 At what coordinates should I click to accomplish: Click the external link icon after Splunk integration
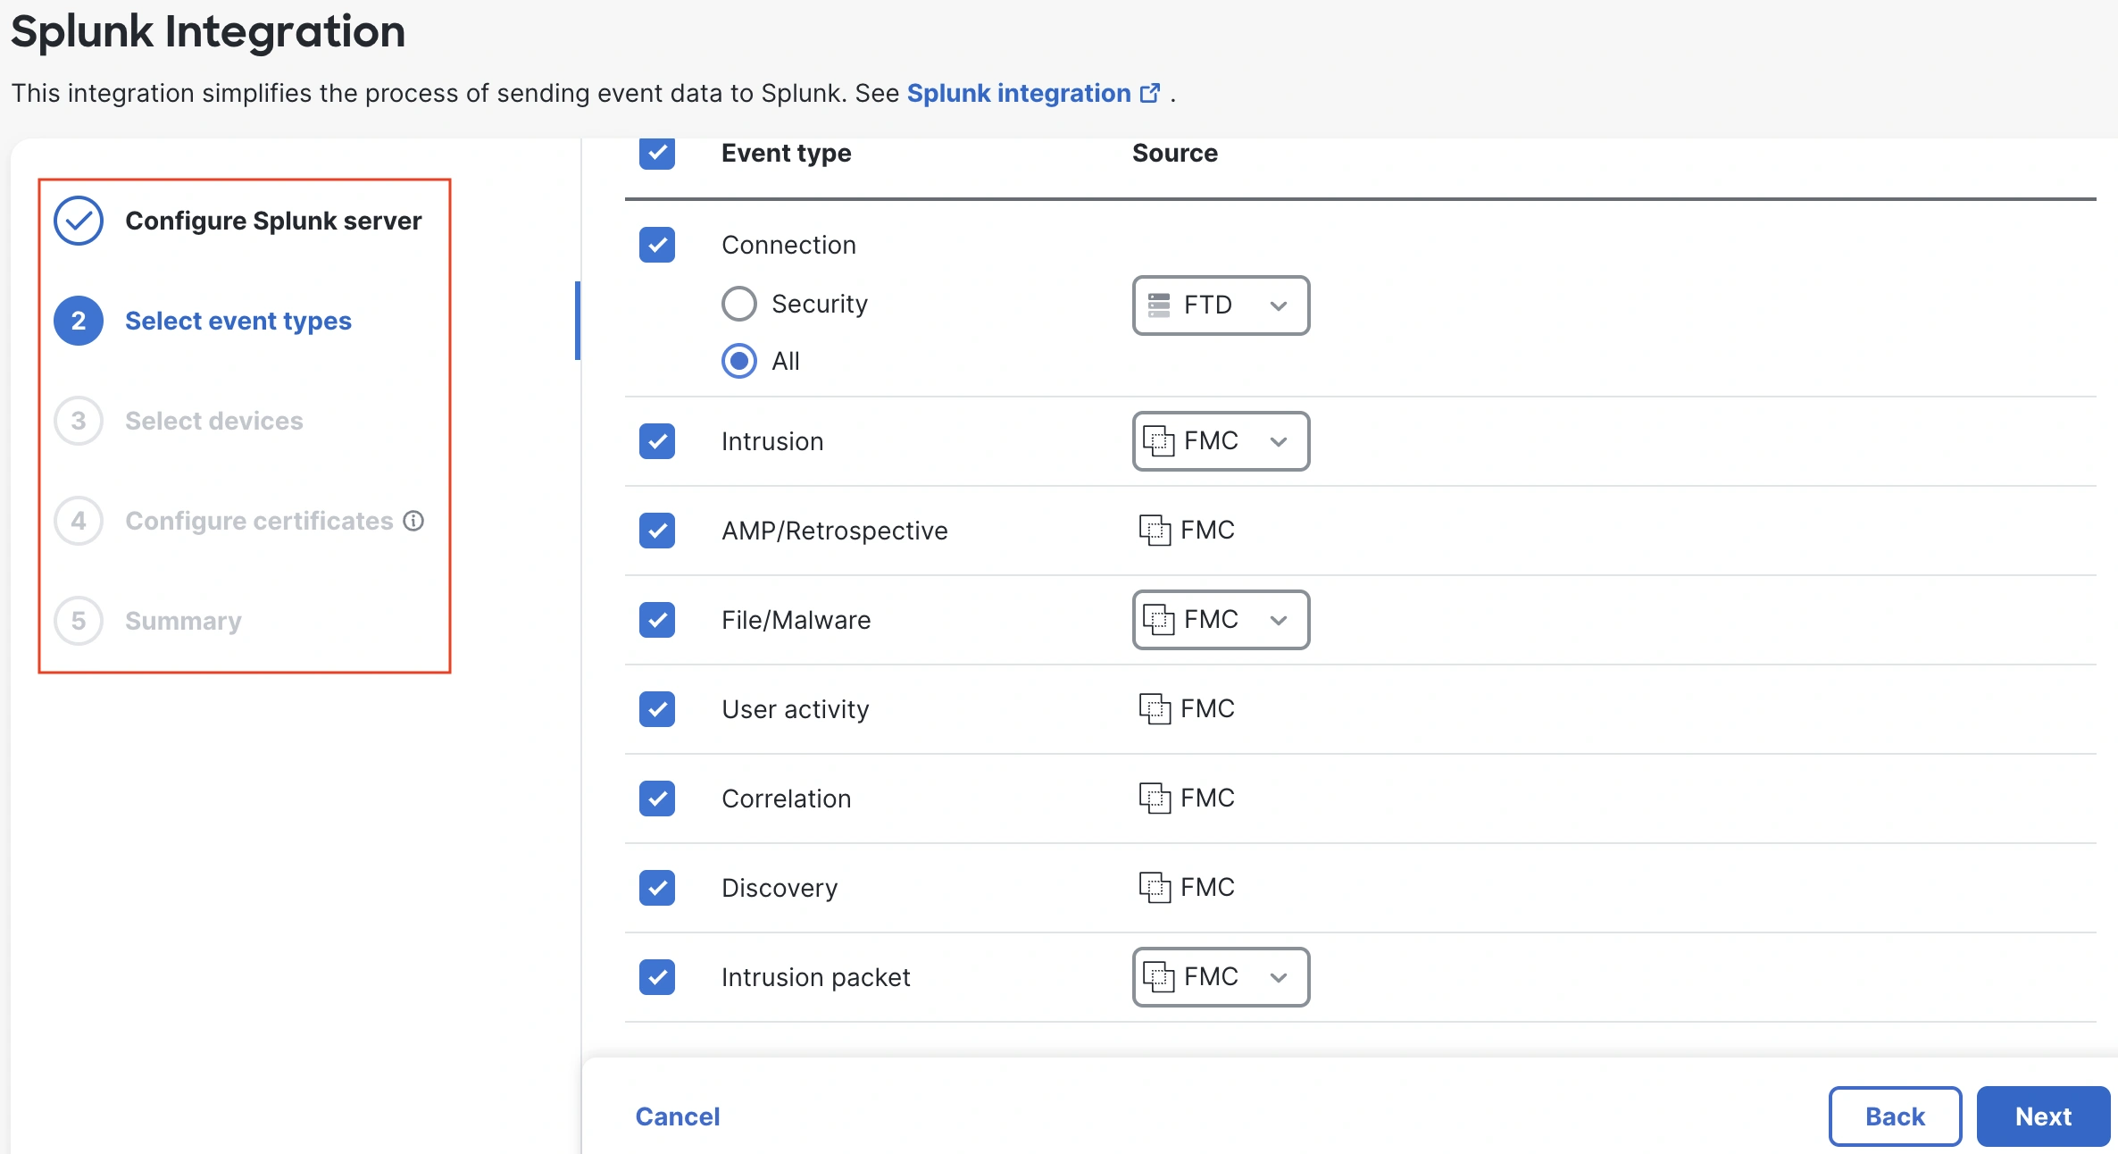[x=1150, y=93]
